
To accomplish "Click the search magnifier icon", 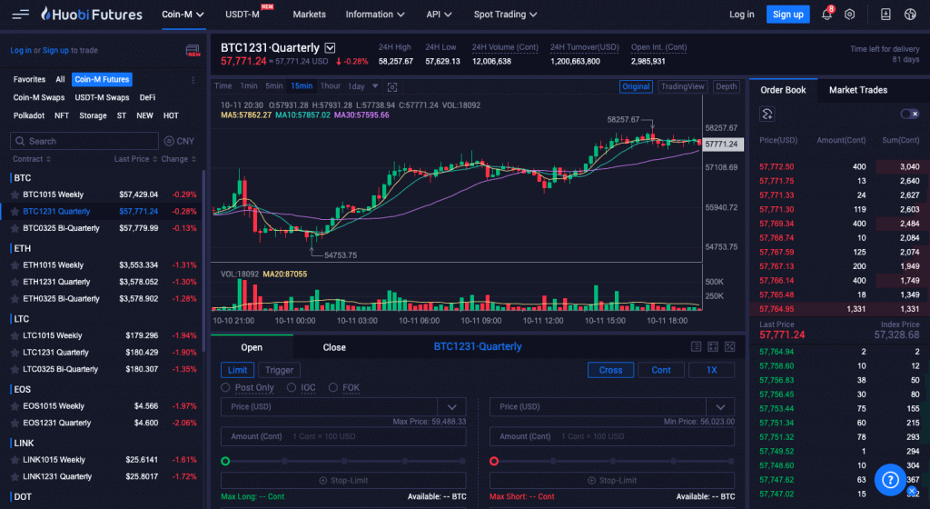I will (20, 141).
